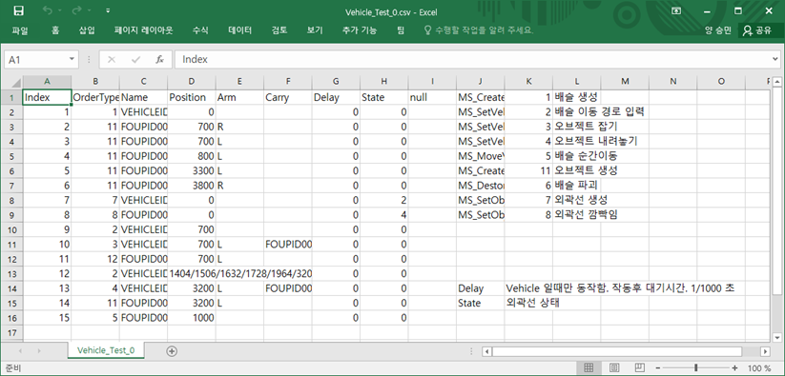The height and width of the screenshot is (376, 785).
Task: Click the MS_MoveV cell
Action: click(x=480, y=156)
